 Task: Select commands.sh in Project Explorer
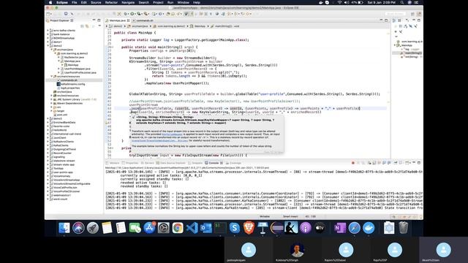[69, 80]
